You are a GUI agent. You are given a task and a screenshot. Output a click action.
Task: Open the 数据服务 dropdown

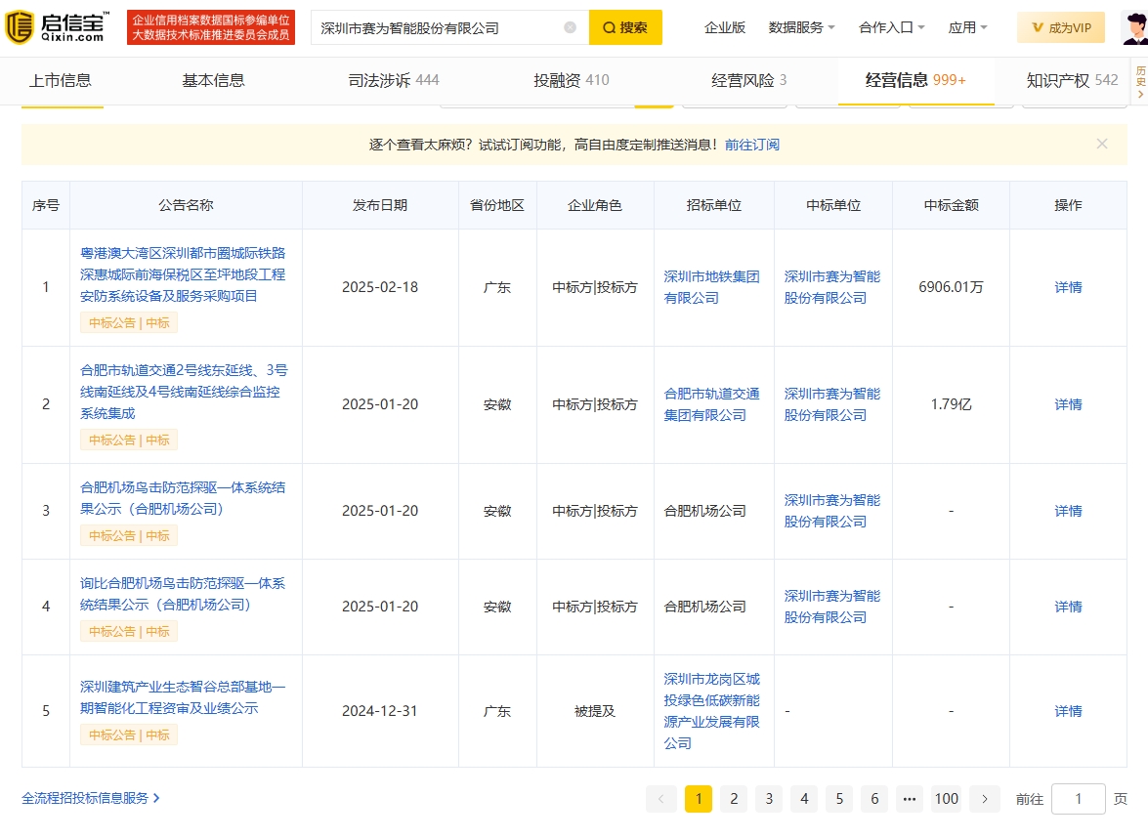(x=801, y=27)
